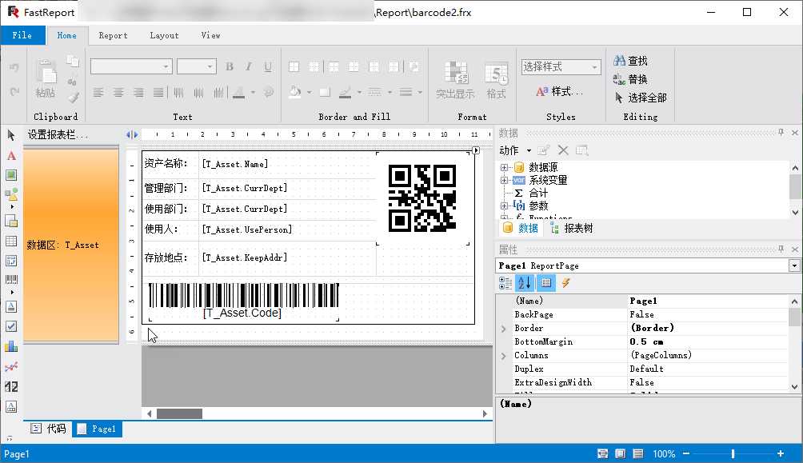Screen dimensions: 803x463
Task: Switch to the Report ribbon tab
Action: (114, 35)
